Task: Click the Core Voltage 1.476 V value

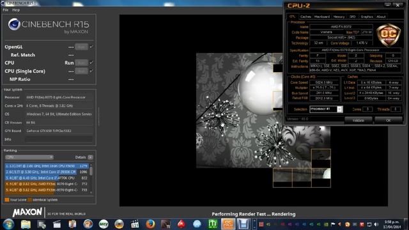Action: 362,43
